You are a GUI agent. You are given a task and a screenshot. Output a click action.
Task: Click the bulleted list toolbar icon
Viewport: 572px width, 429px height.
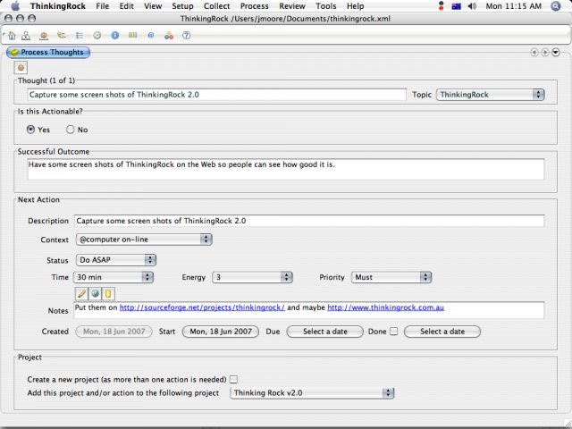80,36
